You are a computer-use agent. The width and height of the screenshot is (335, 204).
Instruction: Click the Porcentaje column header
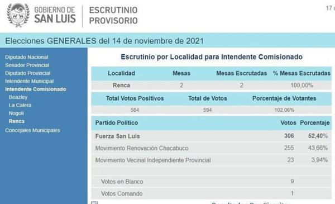click(x=315, y=123)
